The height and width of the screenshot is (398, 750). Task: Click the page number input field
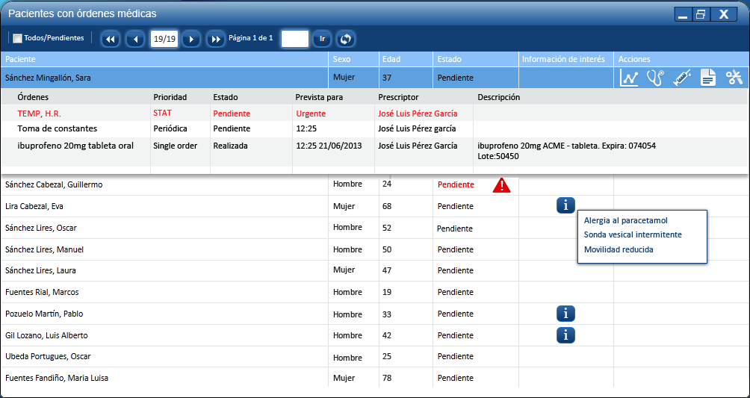pos(294,39)
